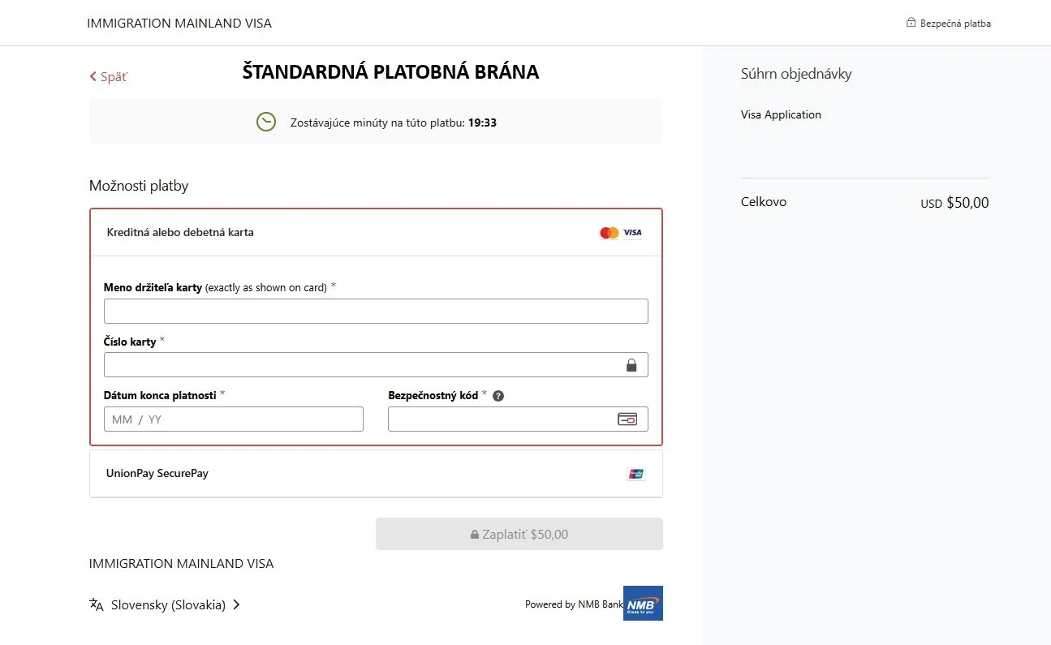Expand the Späť back chevron
The height and width of the screenshot is (645, 1051).
pos(93,75)
